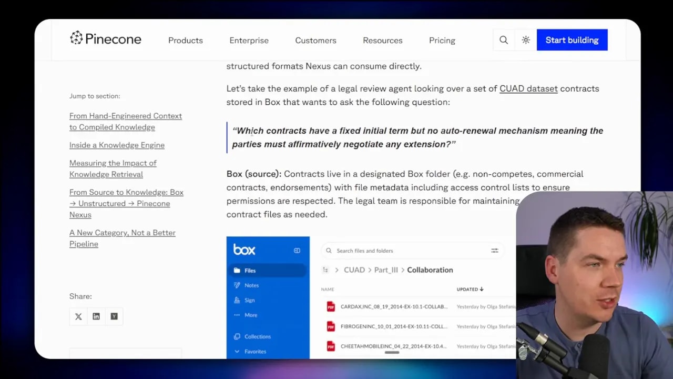Open the Collections icon in Box sidebar
This screenshot has height=379, width=673.
(237, 336)
